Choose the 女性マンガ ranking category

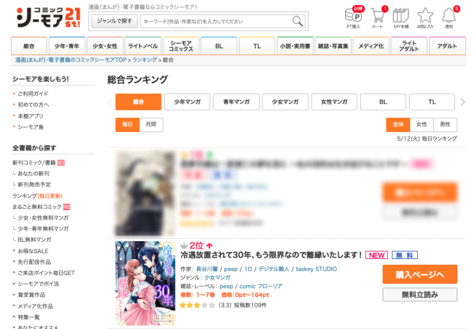(x=334, y=102)
